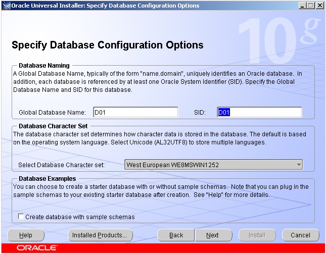Close the installer window with X
Viewport: 326px width, 254px height.
pos(319,6)
